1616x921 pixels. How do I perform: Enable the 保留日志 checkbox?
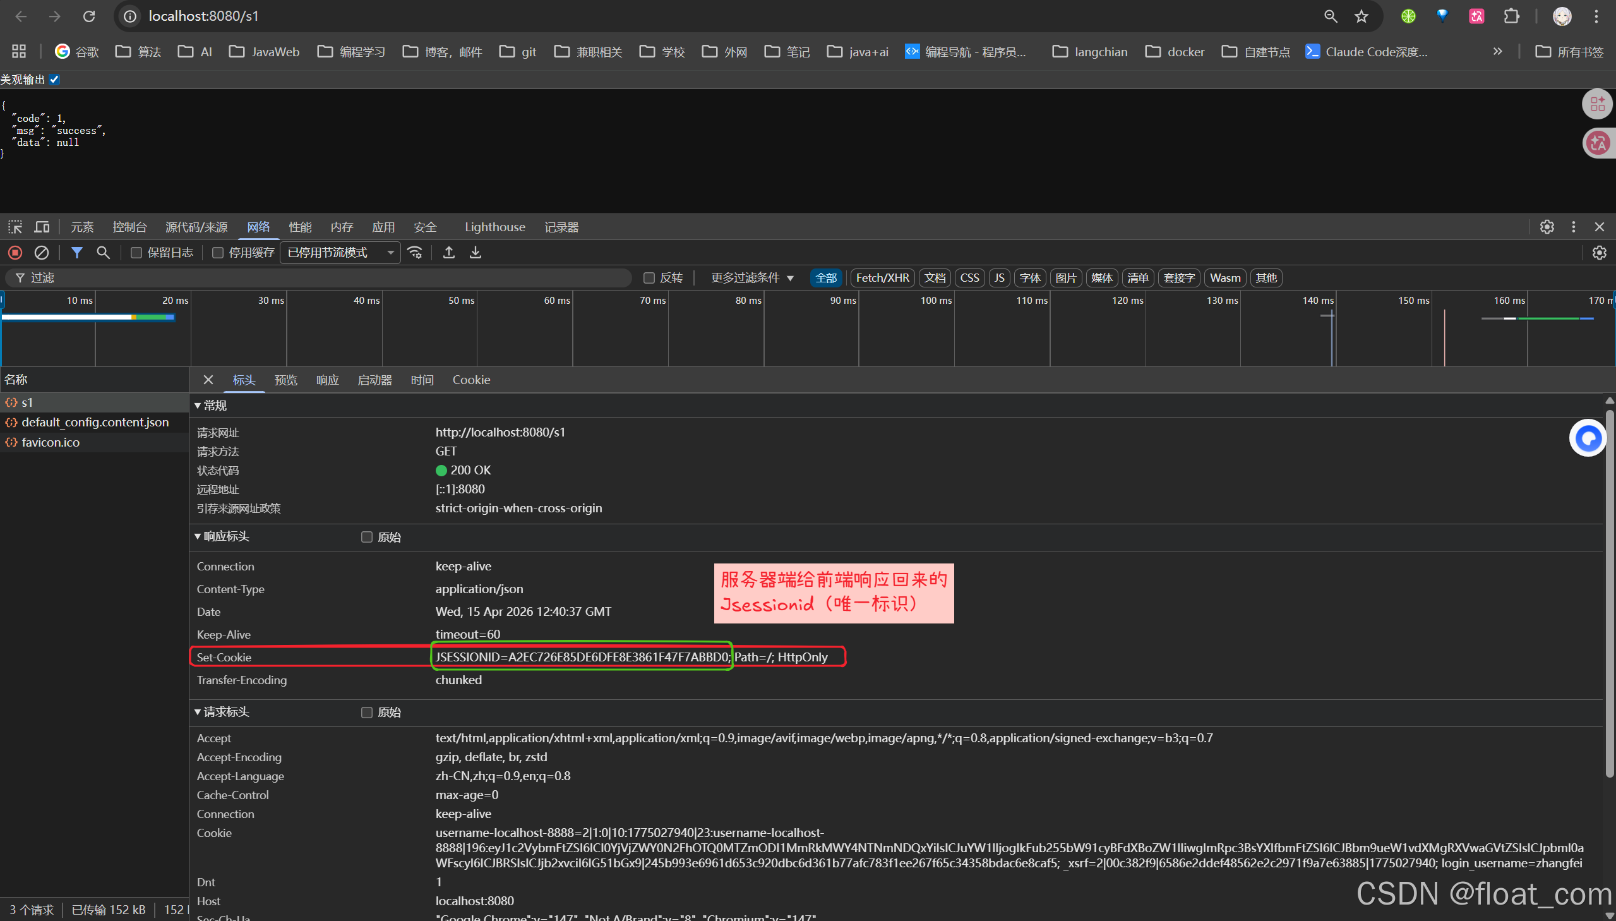136,253
